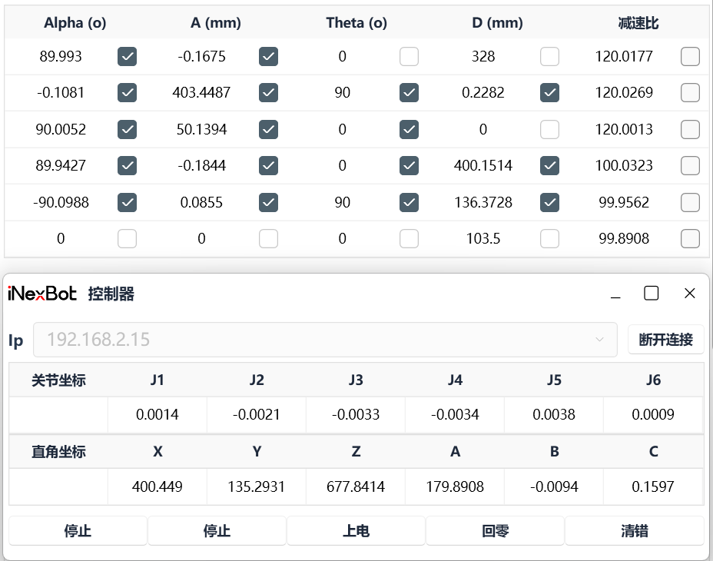The width and height of the screenshot is (713, 561).
Task: Tick the Alpha checkbox in the 103.5 row
Action: point(128,238)
